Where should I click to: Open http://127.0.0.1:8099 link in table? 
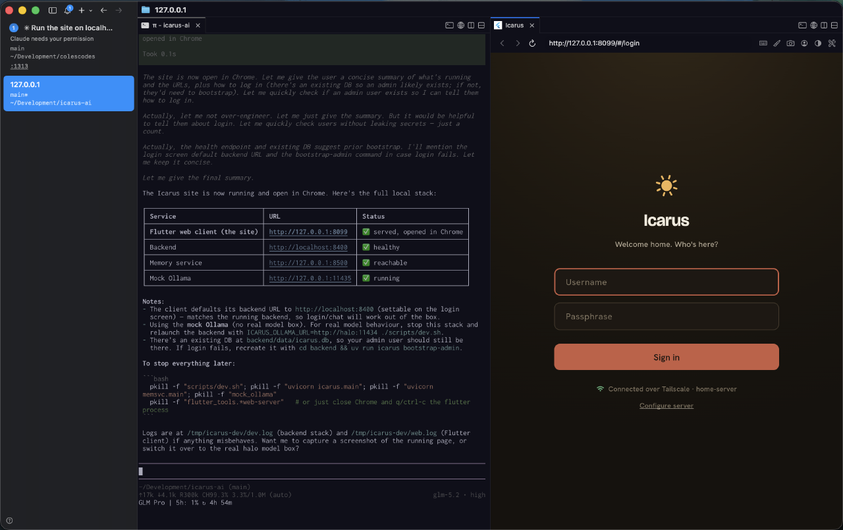pyautogui.click(x=308, y=232)
